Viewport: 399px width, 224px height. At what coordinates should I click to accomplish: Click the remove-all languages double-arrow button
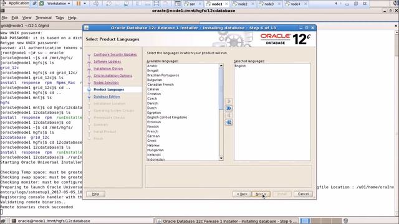point(229,123)
